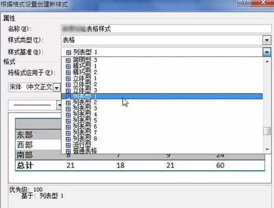Click the 总计 cell in preview

tap(25, 165)
